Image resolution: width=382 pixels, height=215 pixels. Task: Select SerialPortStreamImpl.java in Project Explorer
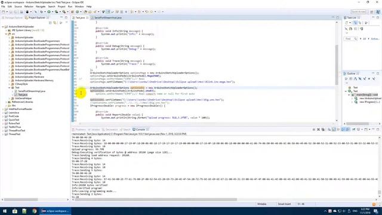pyautogui.click(x=32, y=91)
